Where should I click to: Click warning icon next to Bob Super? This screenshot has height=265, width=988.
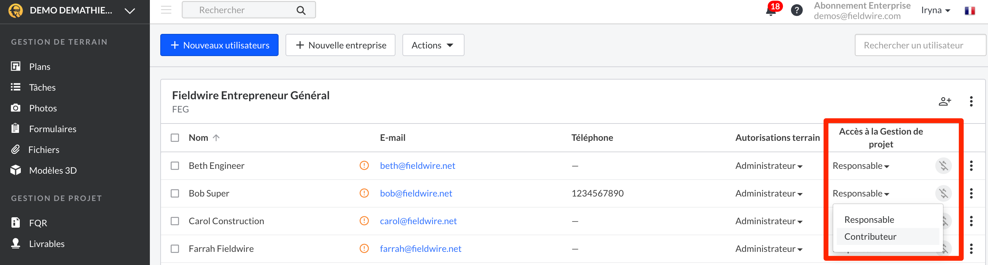click(x=364, y=193)
